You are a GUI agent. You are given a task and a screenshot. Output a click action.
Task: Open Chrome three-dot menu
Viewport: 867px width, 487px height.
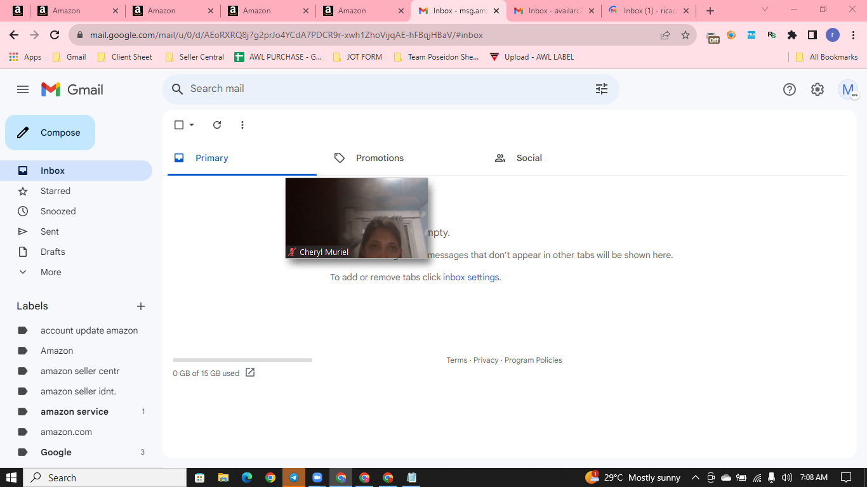pos(853,35)
